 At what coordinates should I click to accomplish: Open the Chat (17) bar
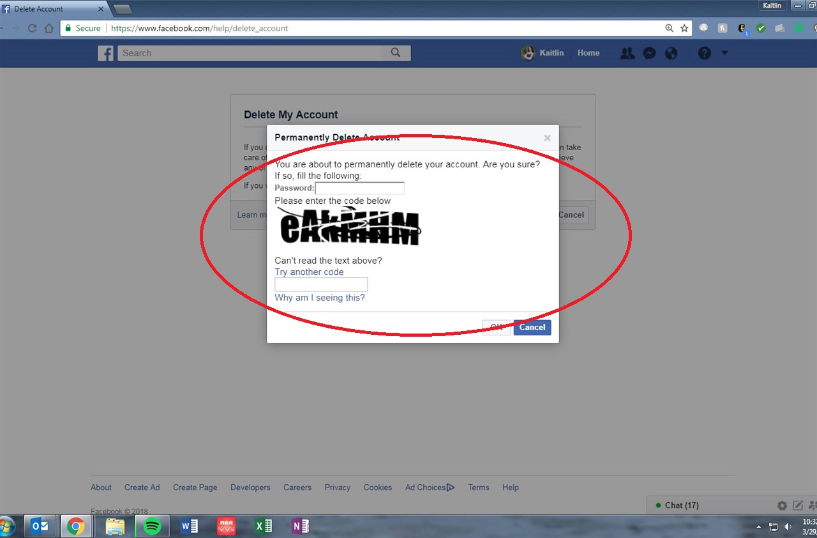point(682,505)
